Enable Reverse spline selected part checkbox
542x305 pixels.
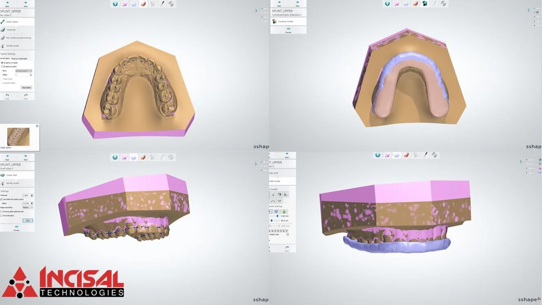tap(2, 211)
